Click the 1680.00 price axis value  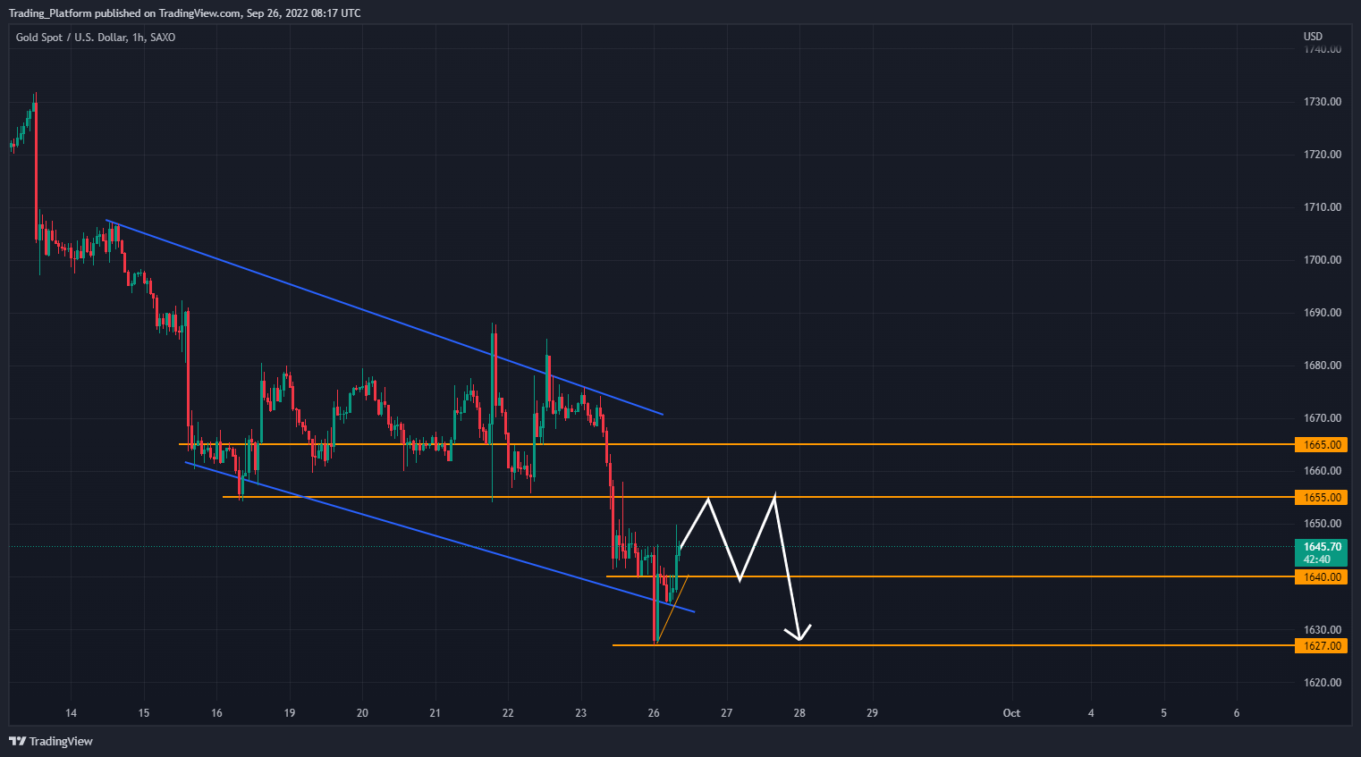(1322, 366)
